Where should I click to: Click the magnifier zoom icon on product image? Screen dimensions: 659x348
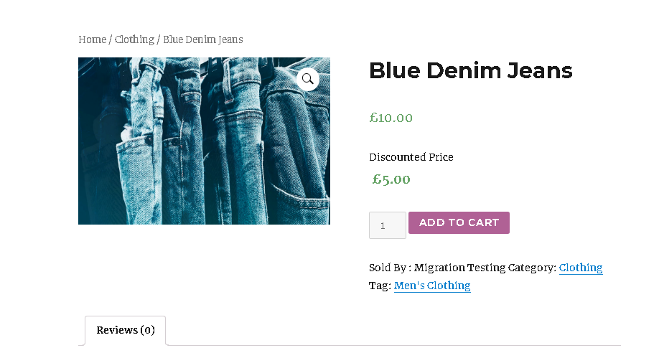click(308, 79)
